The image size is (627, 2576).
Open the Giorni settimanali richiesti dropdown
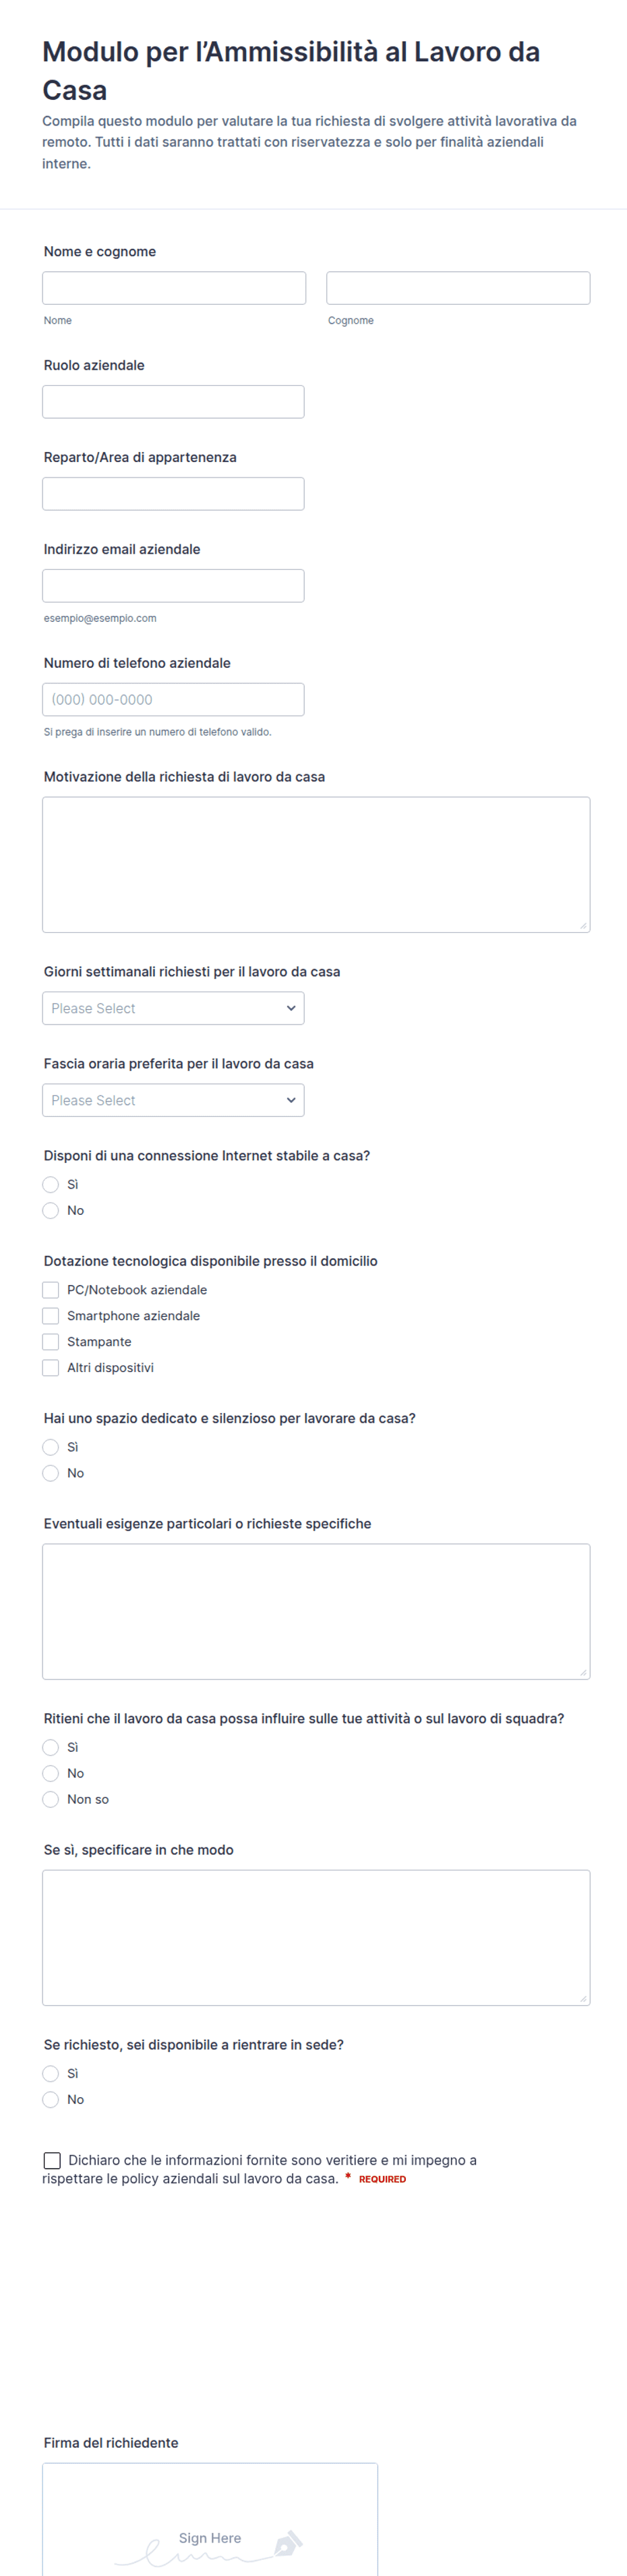coord(173,1008)
